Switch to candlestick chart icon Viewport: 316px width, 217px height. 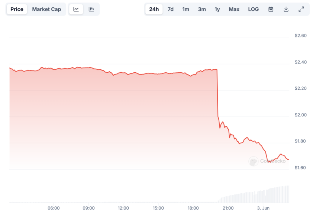pyautogui.click(x=91, y=9)
